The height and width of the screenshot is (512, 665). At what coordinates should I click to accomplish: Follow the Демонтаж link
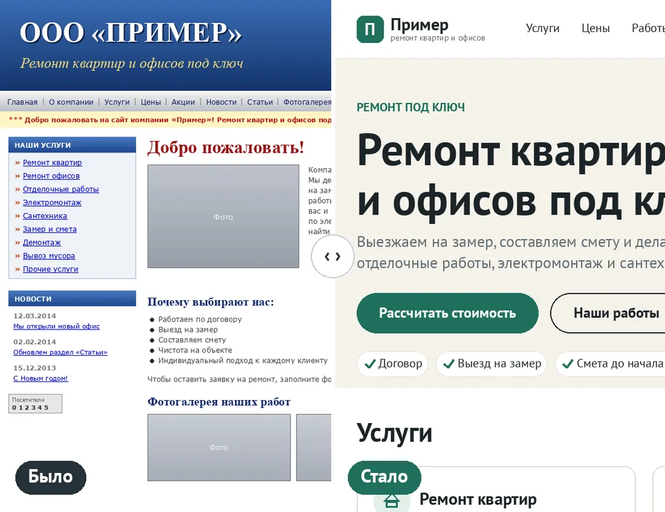42,243
